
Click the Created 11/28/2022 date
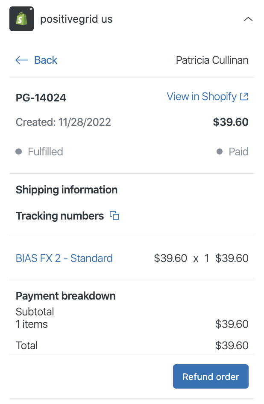63,122
